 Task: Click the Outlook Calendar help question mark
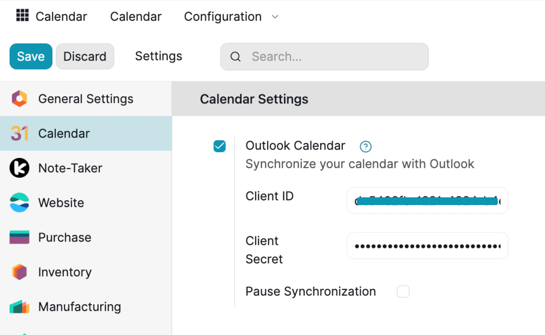(365, 146)
